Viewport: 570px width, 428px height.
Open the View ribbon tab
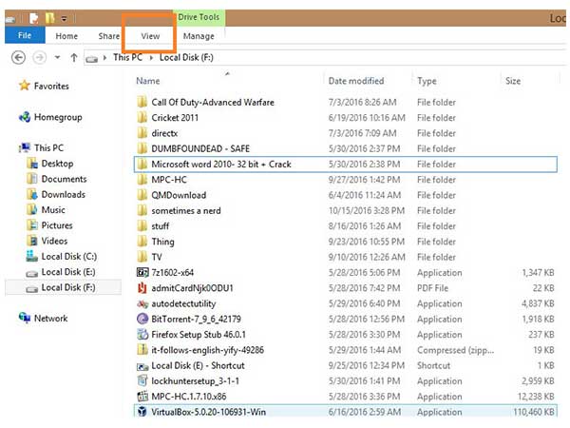click(150, 36)
